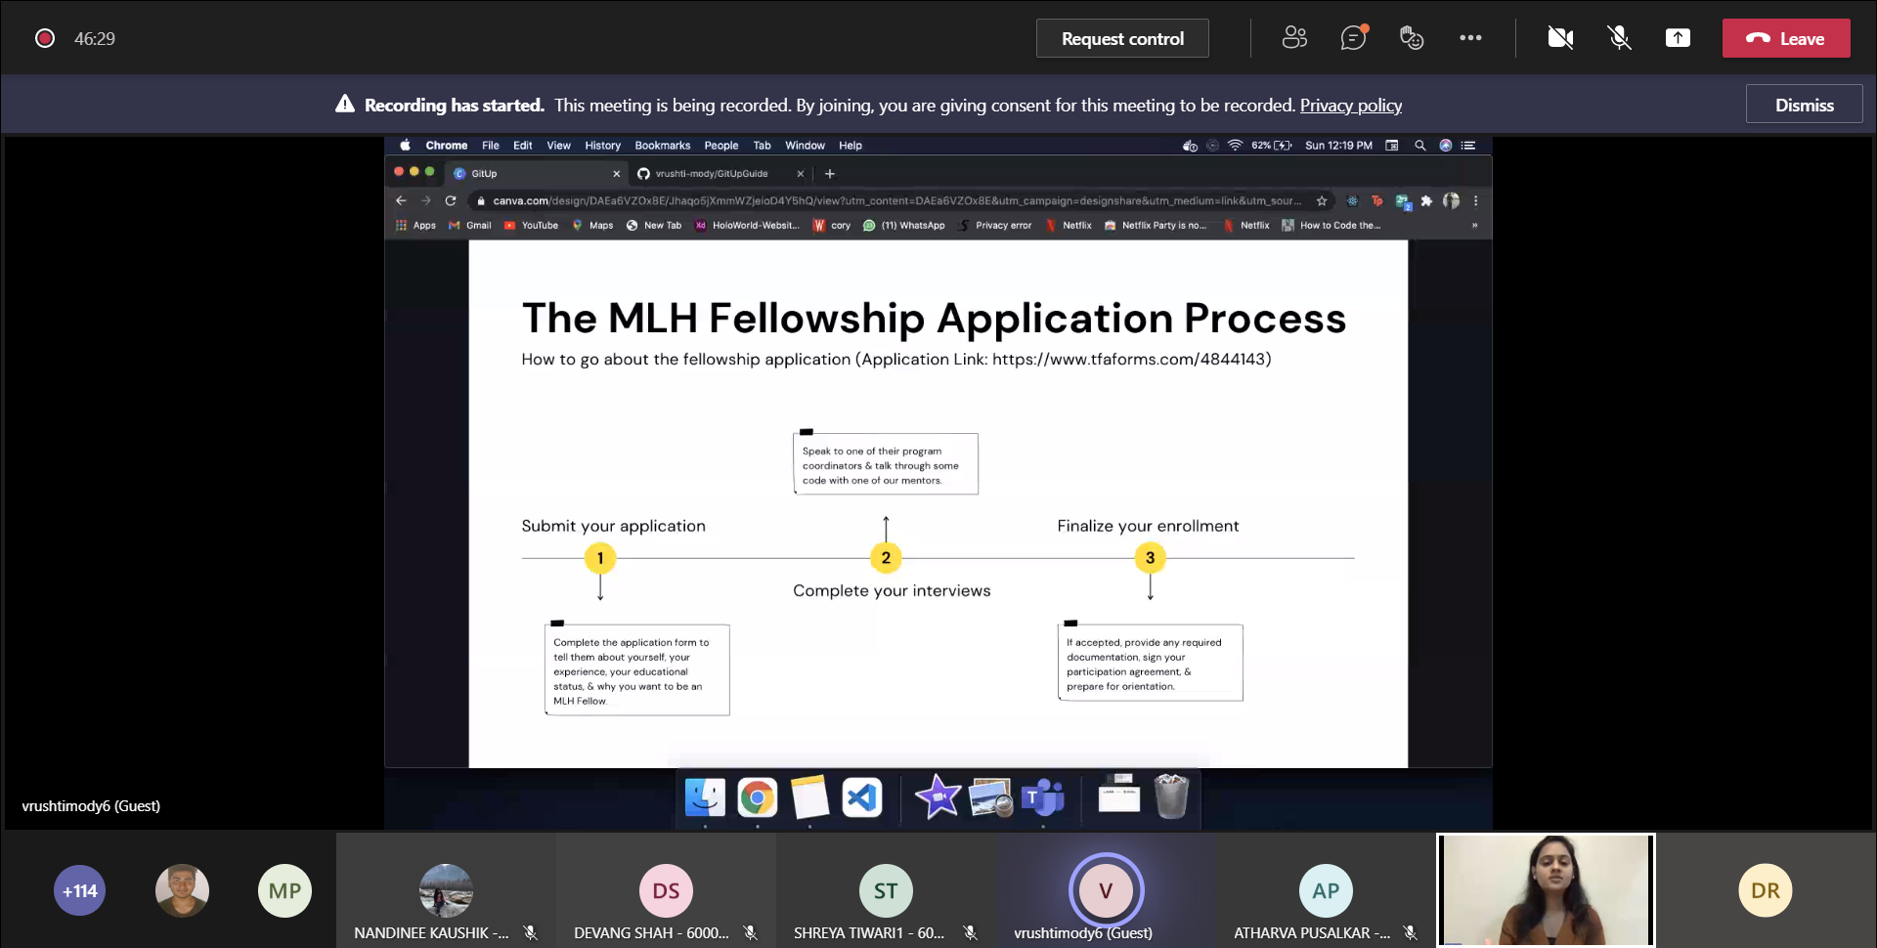Click muted mic icon beside Devang Shah
Image resolution: width=1877 pixels, height=948 pixels.
pyautogui.click(x=750, y=933)
